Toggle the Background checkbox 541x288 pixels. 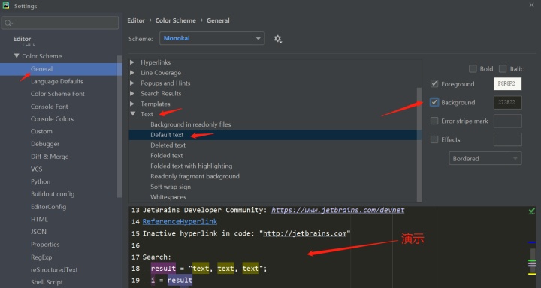434,102
